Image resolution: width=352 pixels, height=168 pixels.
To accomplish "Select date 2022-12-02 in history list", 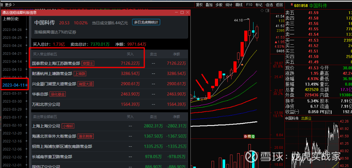I will point(12,157).
